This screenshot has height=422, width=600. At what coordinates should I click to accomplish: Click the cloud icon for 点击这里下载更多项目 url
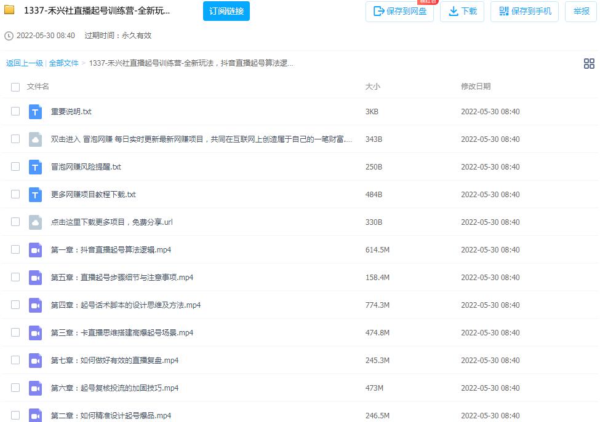click(35, 222)
